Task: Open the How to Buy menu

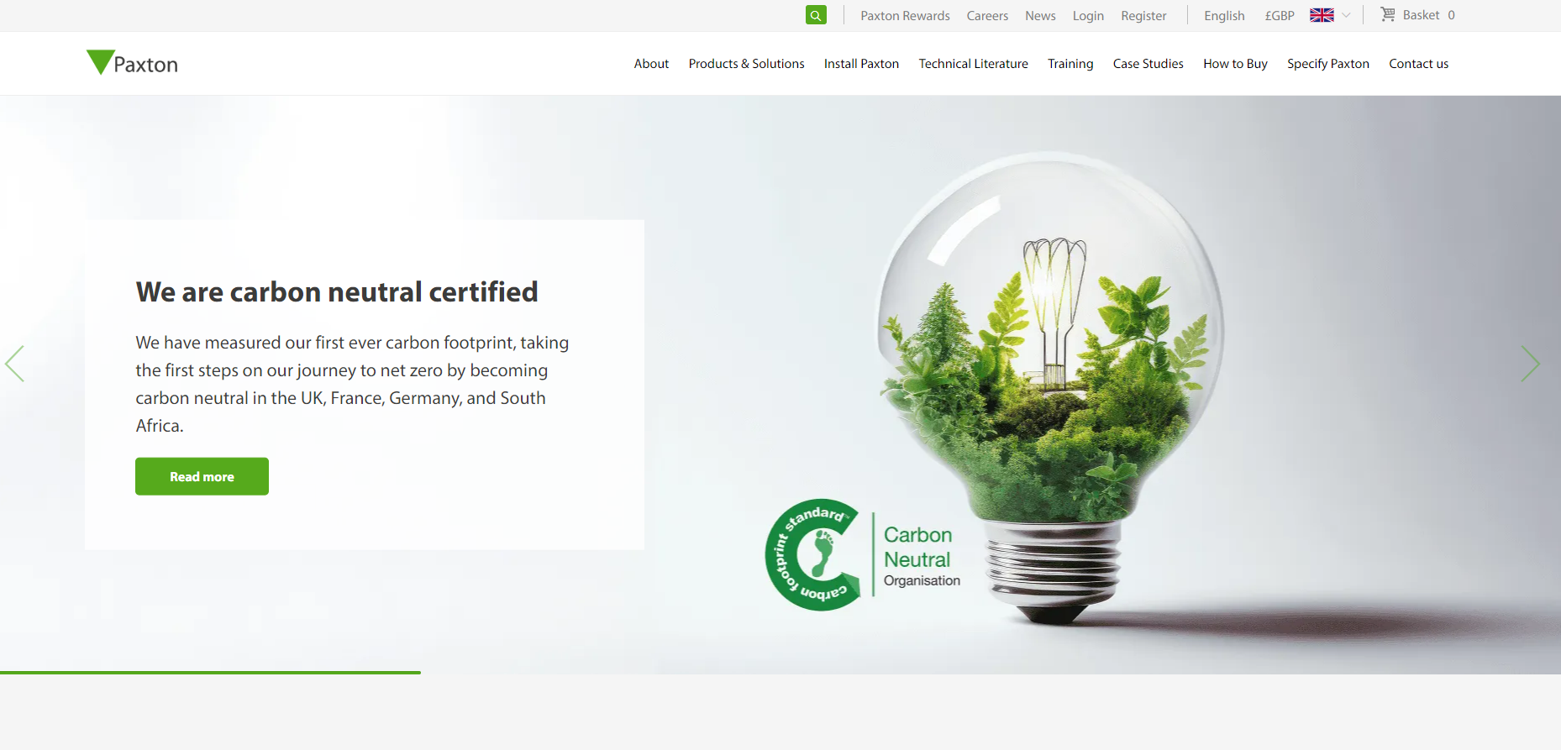Action: coord(1235,64)
